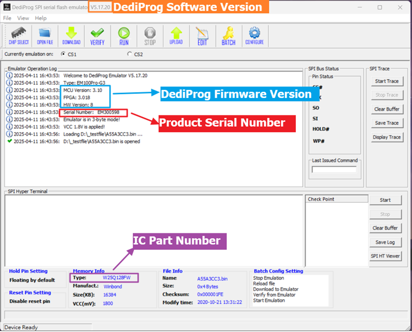The width and height of the screenshot is (412, 332).
Task: Click the Stop Trace button
Action: pyautogui.click(x=387, y=95)
